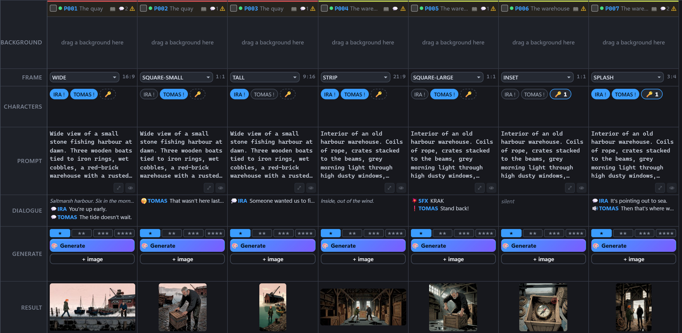Open the SQUARE-SMALL frame dropdown in P002
This screenshot has height=333, width=682.
[176, 77]
